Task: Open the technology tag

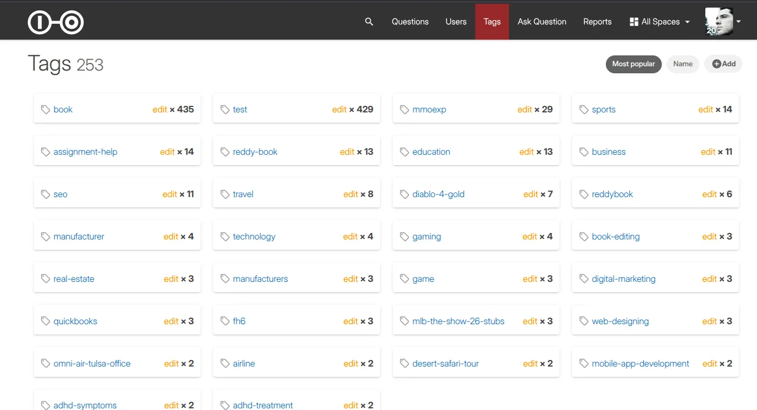Action: pos(254,237)
